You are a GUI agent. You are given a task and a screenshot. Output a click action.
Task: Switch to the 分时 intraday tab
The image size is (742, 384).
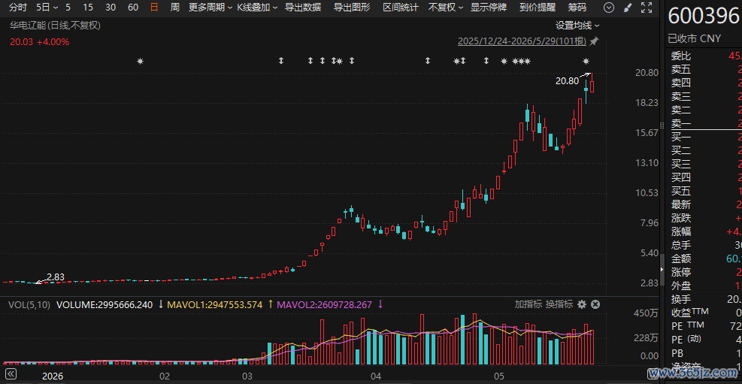[18, 7]
